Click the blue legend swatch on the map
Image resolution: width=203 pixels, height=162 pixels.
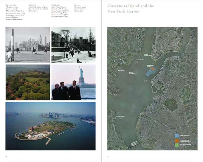pos(177,136)
